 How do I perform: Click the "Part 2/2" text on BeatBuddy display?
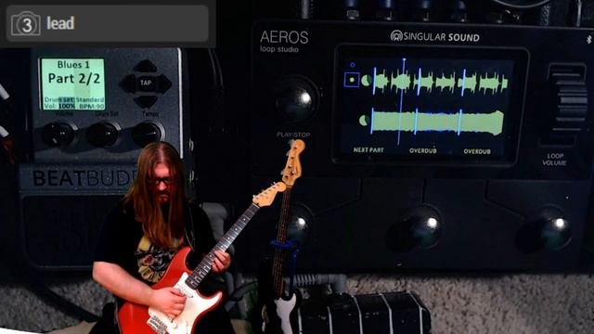coord(74,78)
